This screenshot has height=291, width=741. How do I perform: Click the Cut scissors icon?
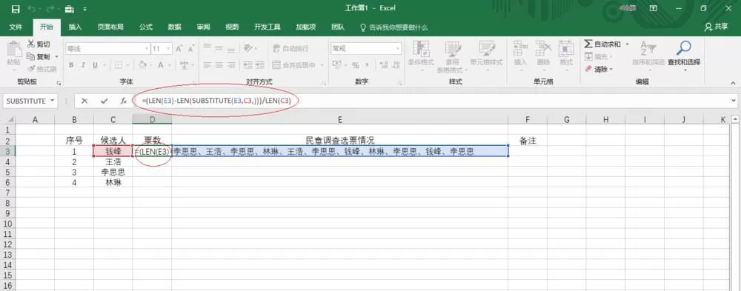coord(31,44)
